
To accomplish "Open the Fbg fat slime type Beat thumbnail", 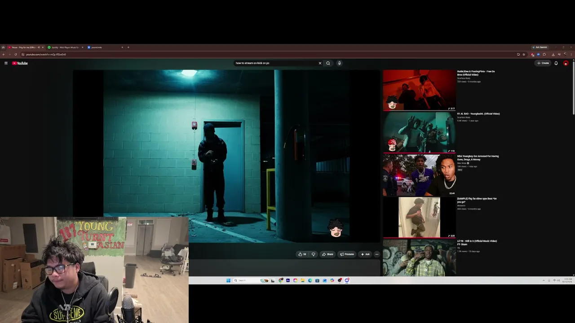I will (419, 218).
